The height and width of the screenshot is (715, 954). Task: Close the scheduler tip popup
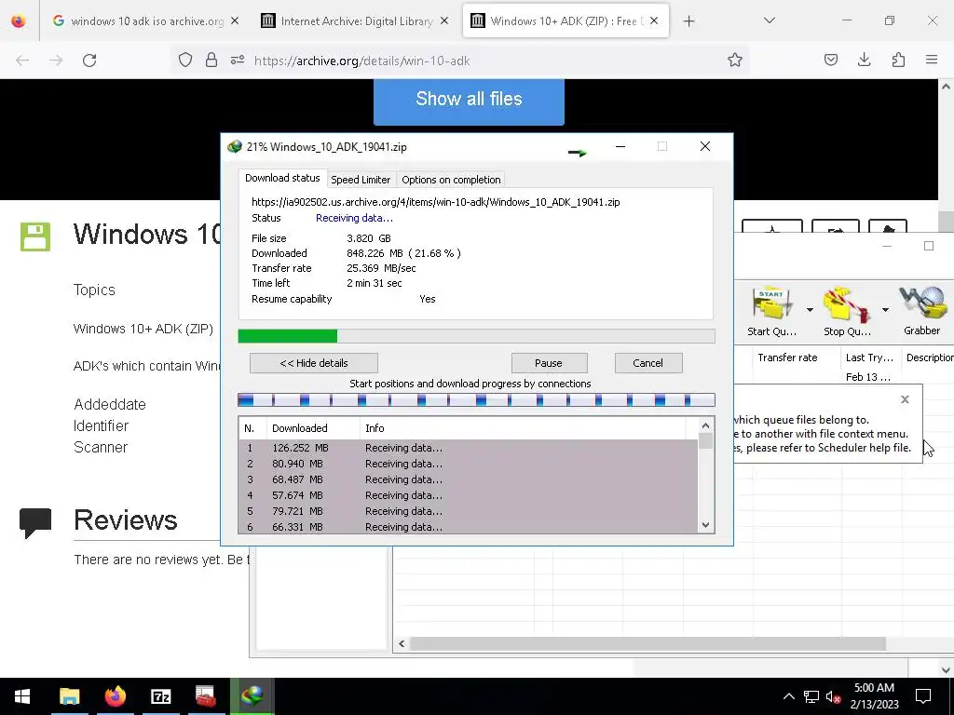(905, 399)
